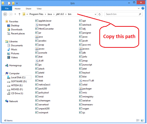Click the New folder quick access icon
Image resolution: width=147 pixels, height=124 pixels.
point(13,3)
